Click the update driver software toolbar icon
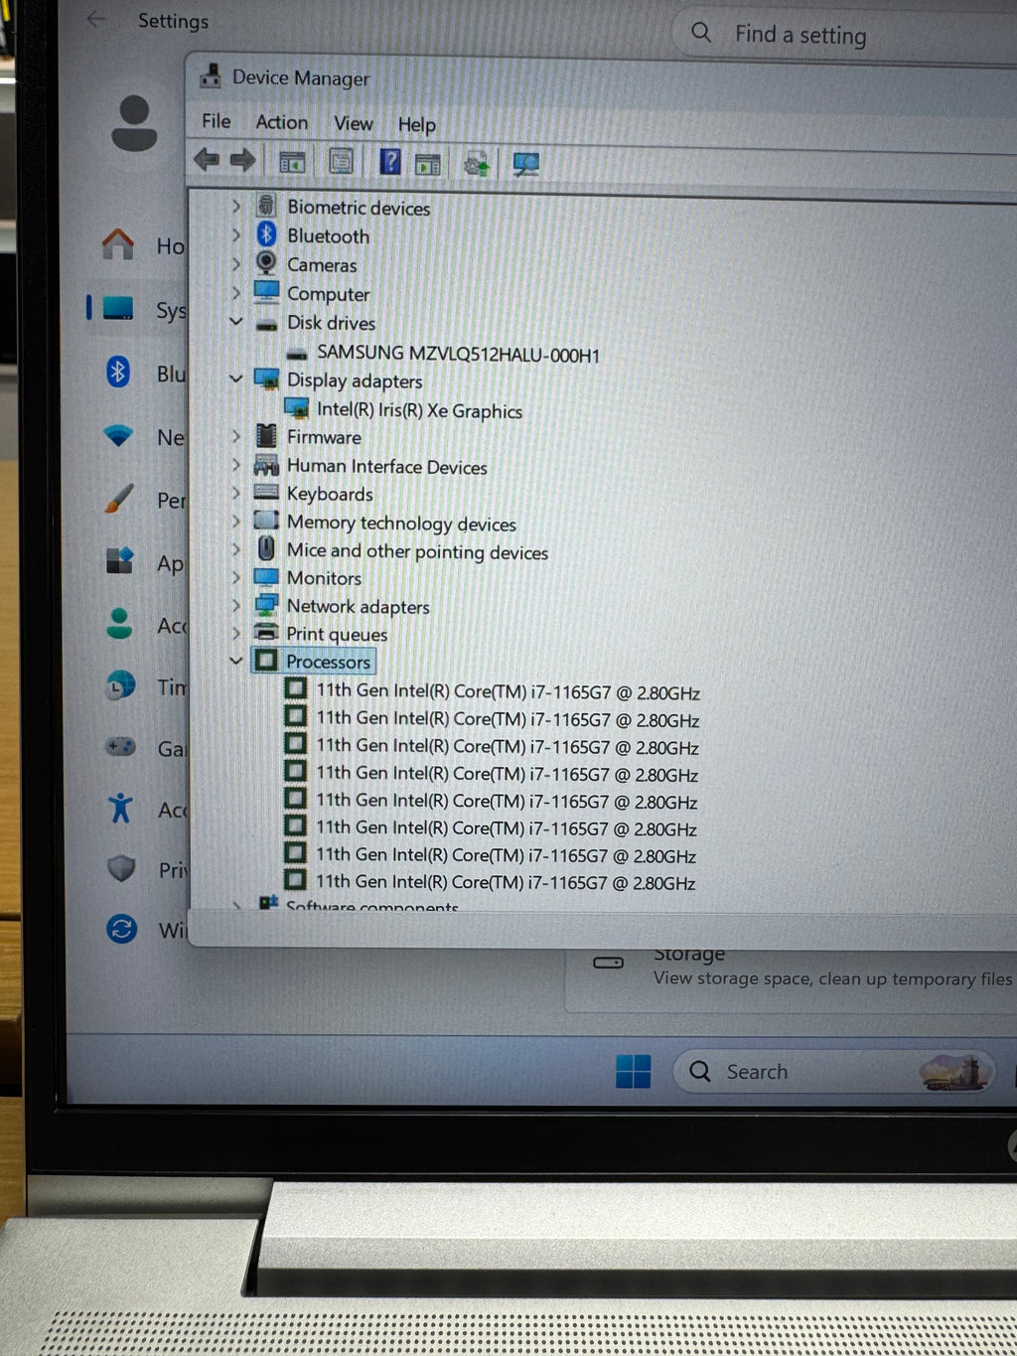Viewport: 1017px width, 1356px height. pyautogui.click(x=477, y=164)
